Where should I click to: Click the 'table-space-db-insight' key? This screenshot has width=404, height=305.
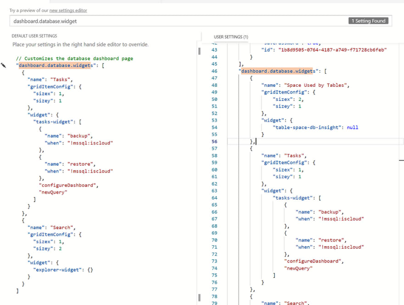(307, 128)
